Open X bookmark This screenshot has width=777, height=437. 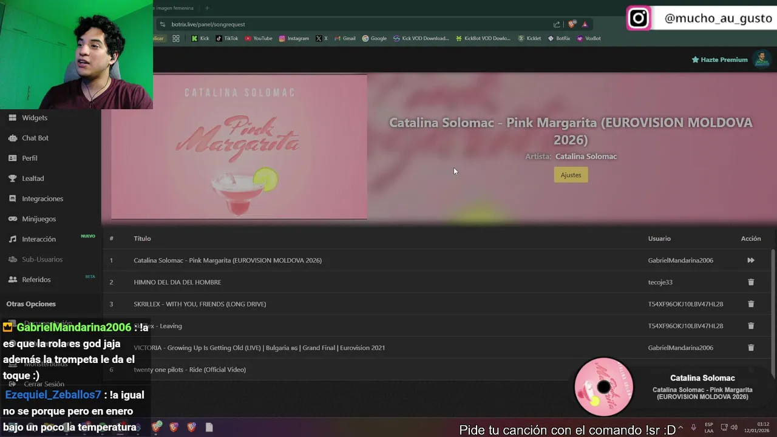[321, 38]
